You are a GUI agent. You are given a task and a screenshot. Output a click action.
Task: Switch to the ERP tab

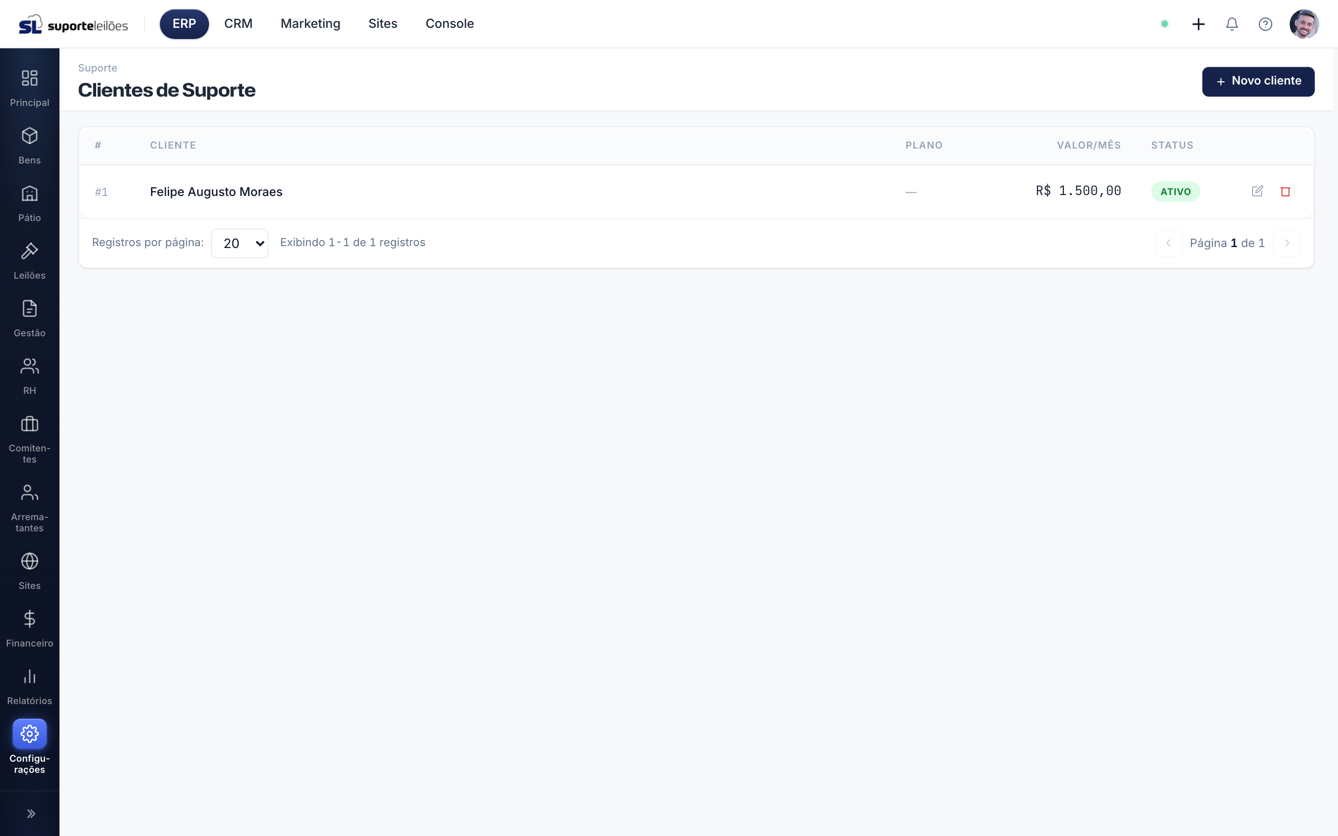click(x=184, y=24)
